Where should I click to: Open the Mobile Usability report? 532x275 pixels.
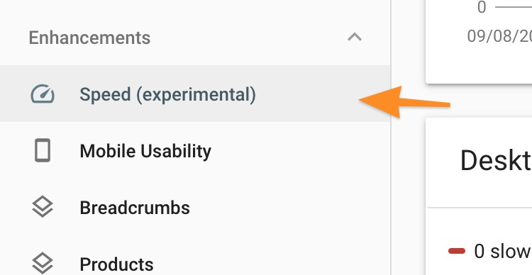click(x=145, y=151)
